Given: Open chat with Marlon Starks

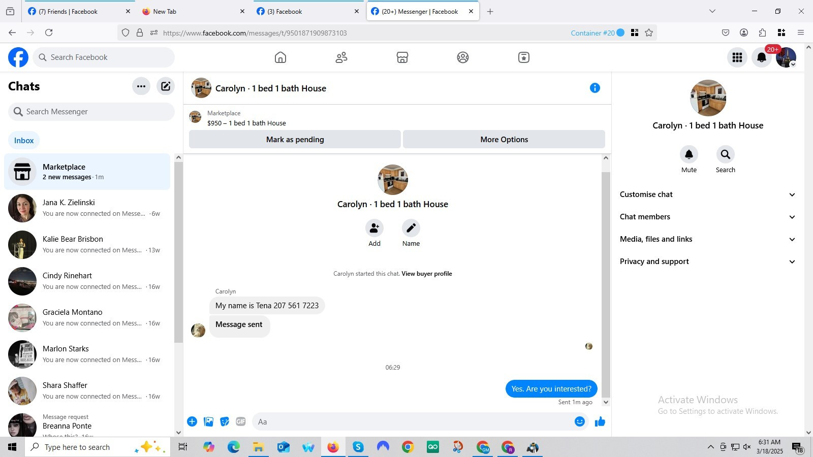Looking at the screenshot, I should [87, 354].
